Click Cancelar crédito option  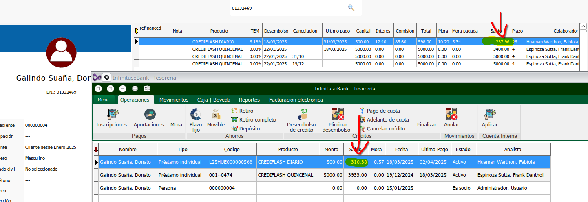pos(386,128)
